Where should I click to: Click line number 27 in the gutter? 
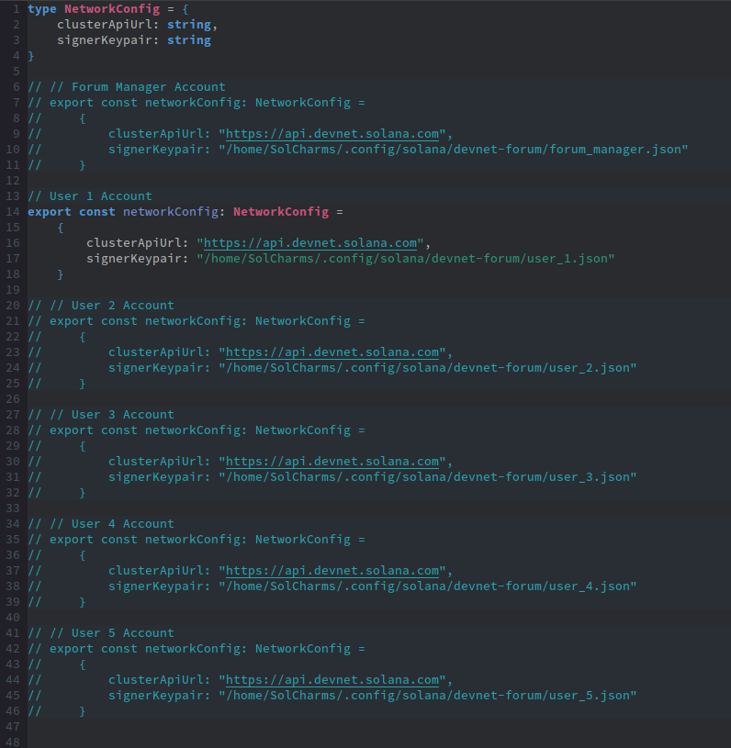click(x=13, y=415)
